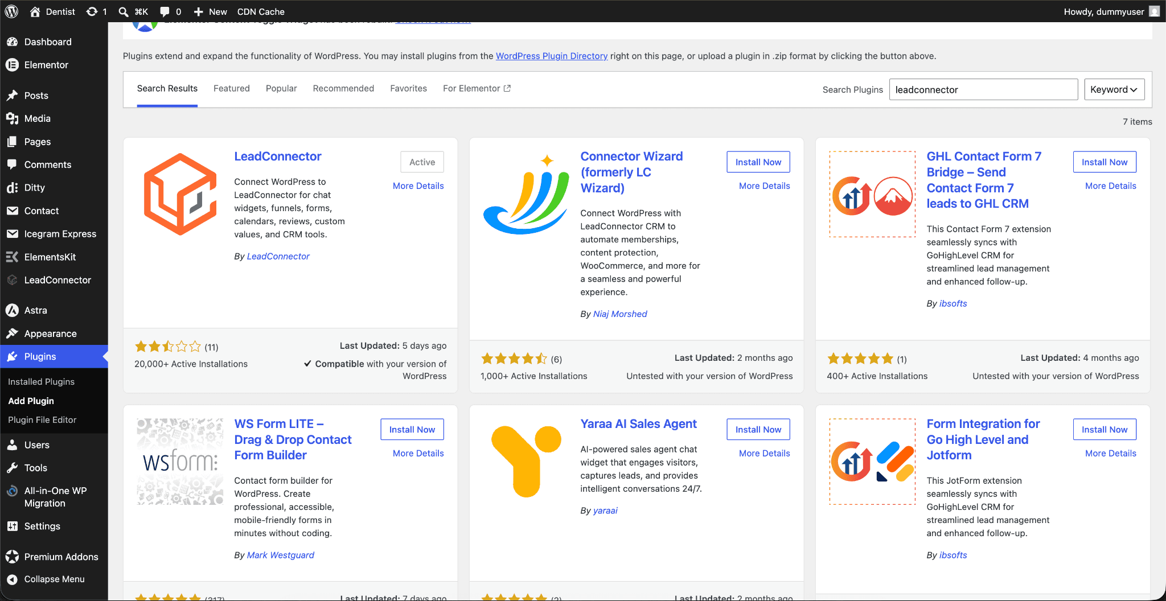Click the Astra sidebar icon
Image resolution: width=1166 pixels, height=601 pixels.
click(x=12, y=310)
